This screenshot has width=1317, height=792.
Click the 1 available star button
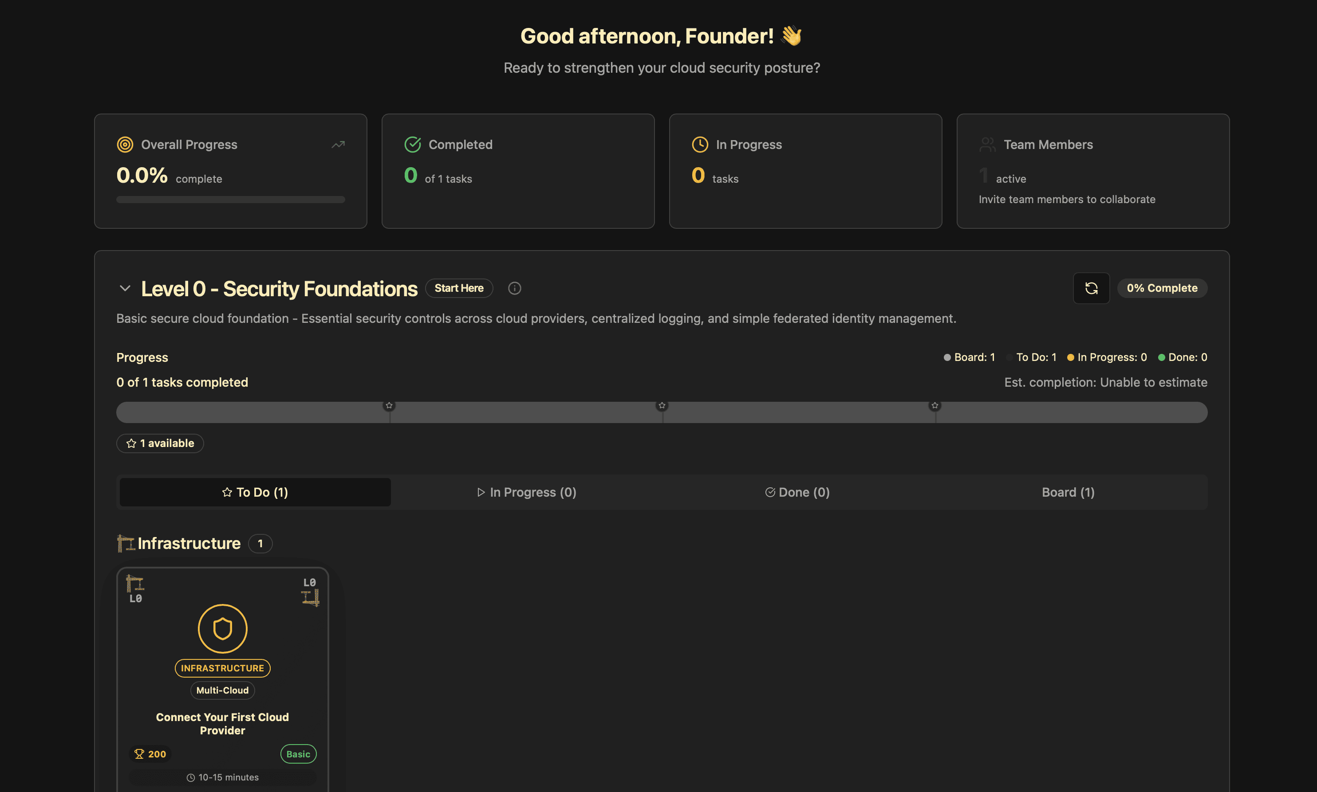(160, 443)
